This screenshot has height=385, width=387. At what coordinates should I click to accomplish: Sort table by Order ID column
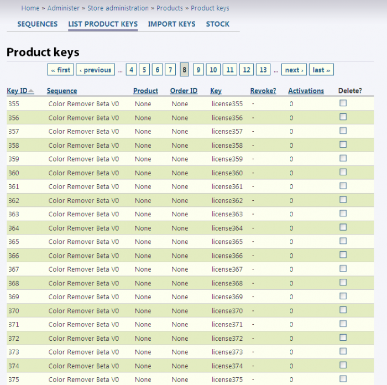(x=184, y=91)
